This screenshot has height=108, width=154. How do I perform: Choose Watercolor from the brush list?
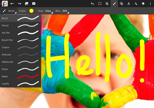[x=20, y=62]
